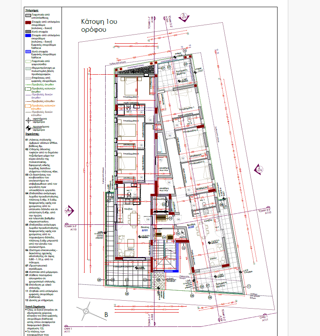This screenshot has width=320, height=336.
Task: Click the letter B beside the compass
Action: (106, 315)
